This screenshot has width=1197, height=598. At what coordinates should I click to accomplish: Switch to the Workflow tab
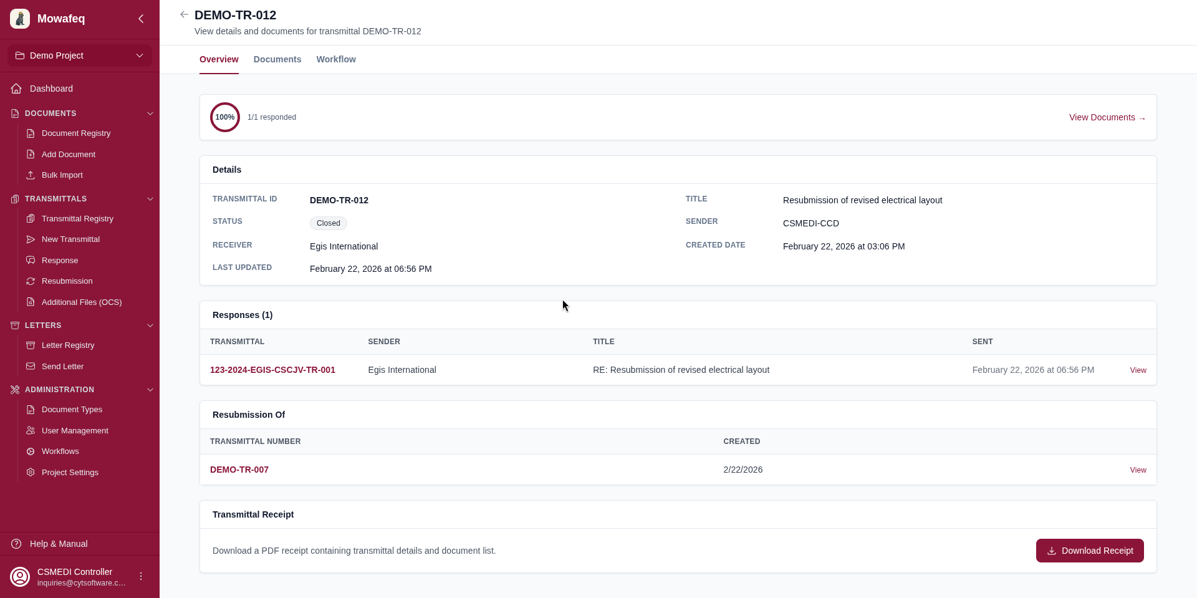(336, 59)
